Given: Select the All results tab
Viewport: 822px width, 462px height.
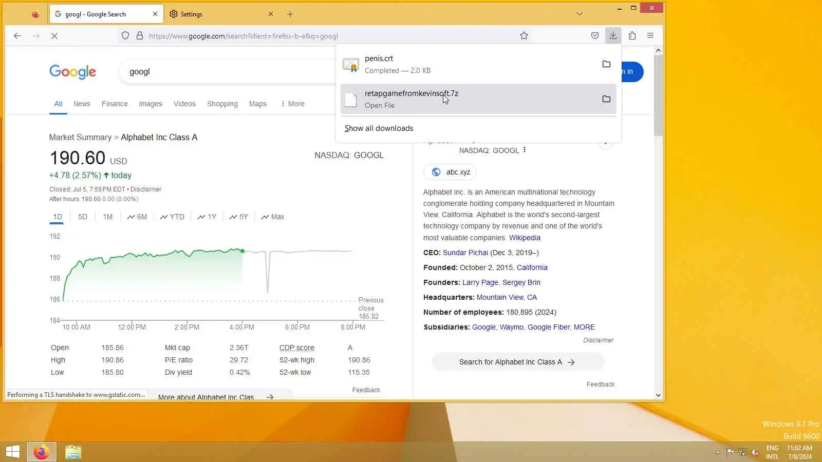Looking at the screenshot, I should 59,104.
